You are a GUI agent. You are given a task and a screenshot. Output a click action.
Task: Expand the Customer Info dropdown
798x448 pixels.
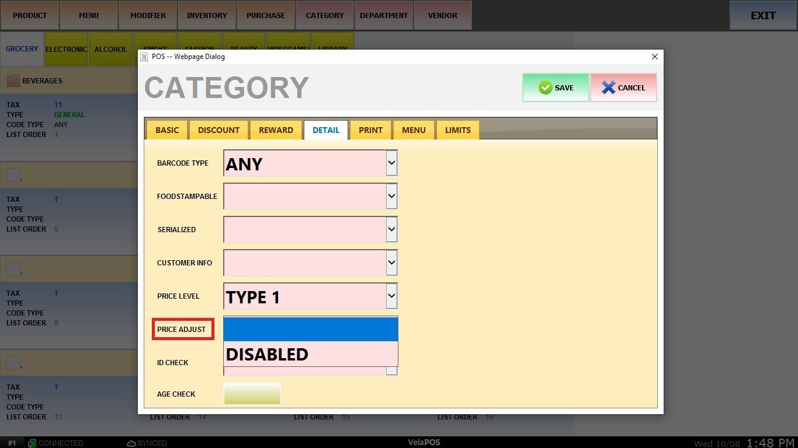point(391,263)
